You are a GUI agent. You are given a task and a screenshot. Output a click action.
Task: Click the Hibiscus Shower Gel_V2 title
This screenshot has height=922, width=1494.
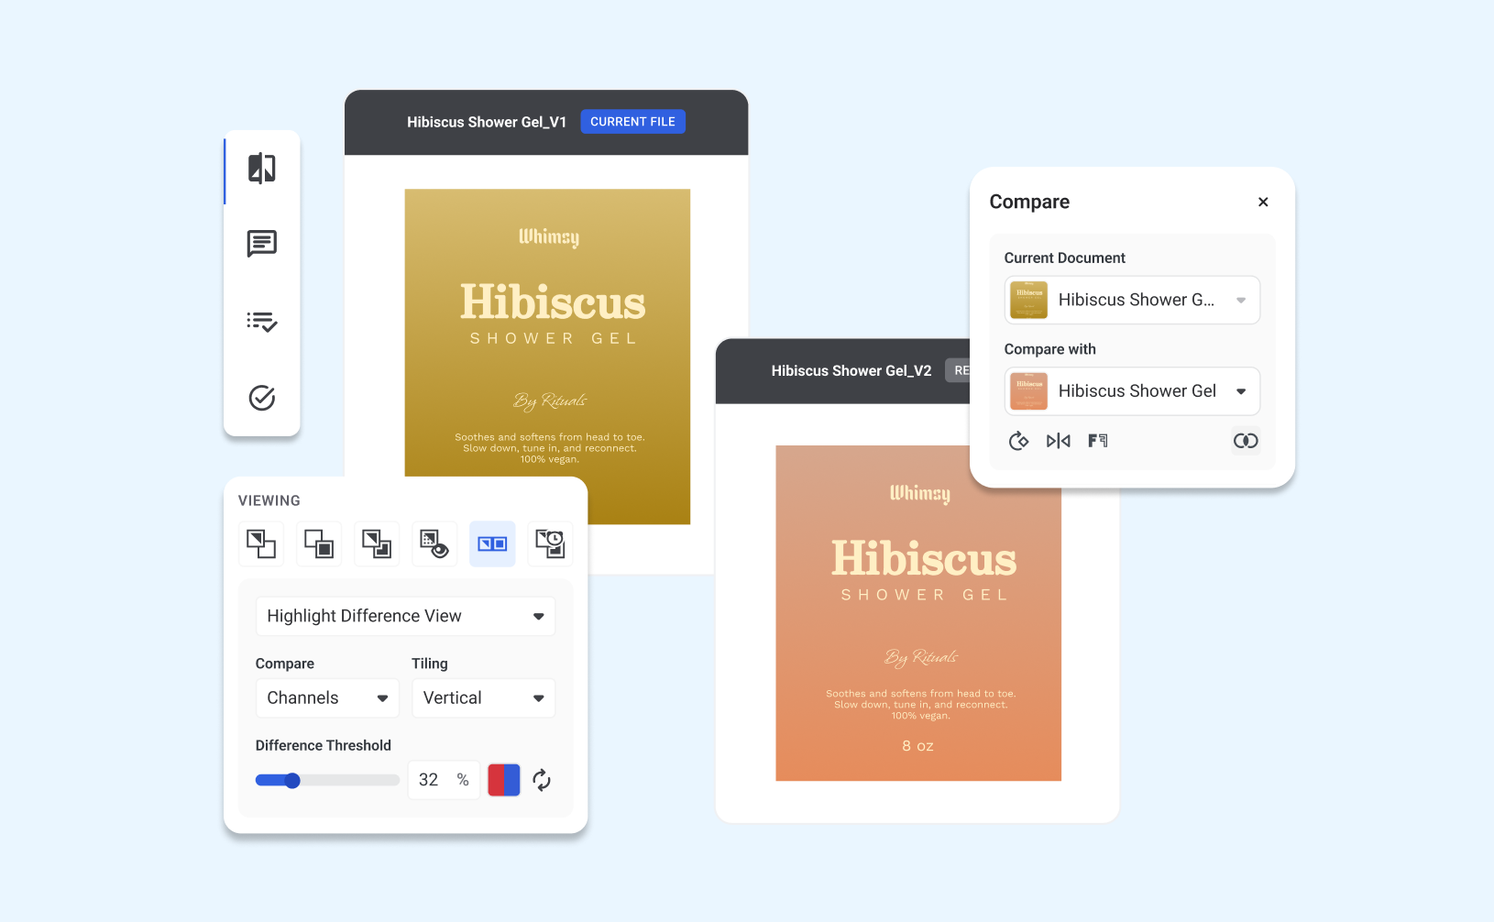click(x=851, y=371)
